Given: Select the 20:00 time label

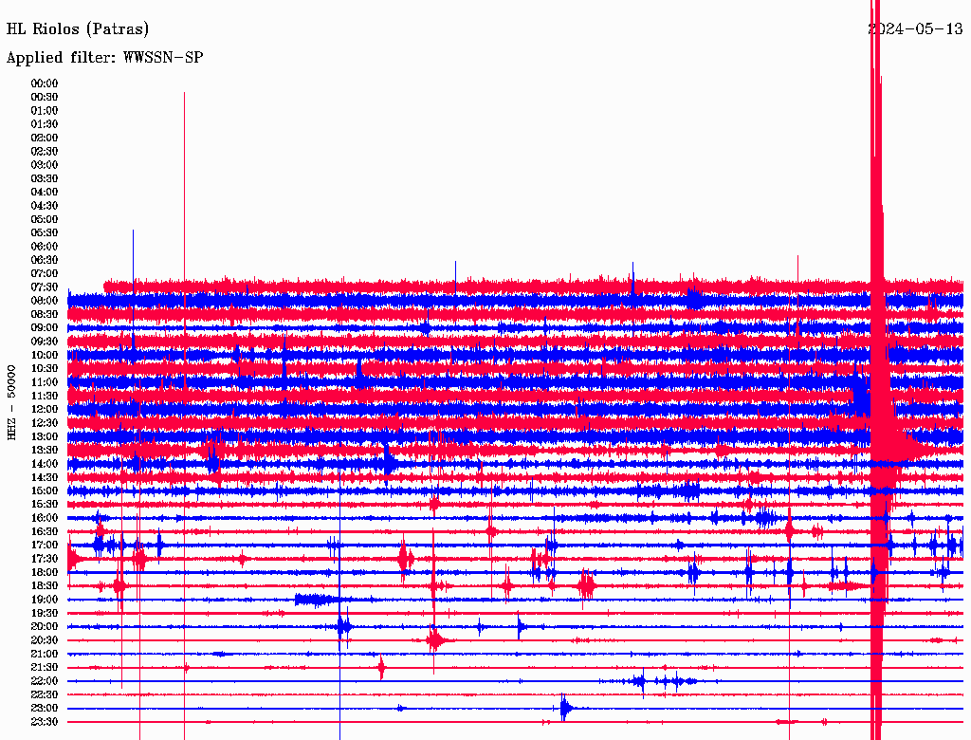Looking at the screenshot, I should click(45, 627).
